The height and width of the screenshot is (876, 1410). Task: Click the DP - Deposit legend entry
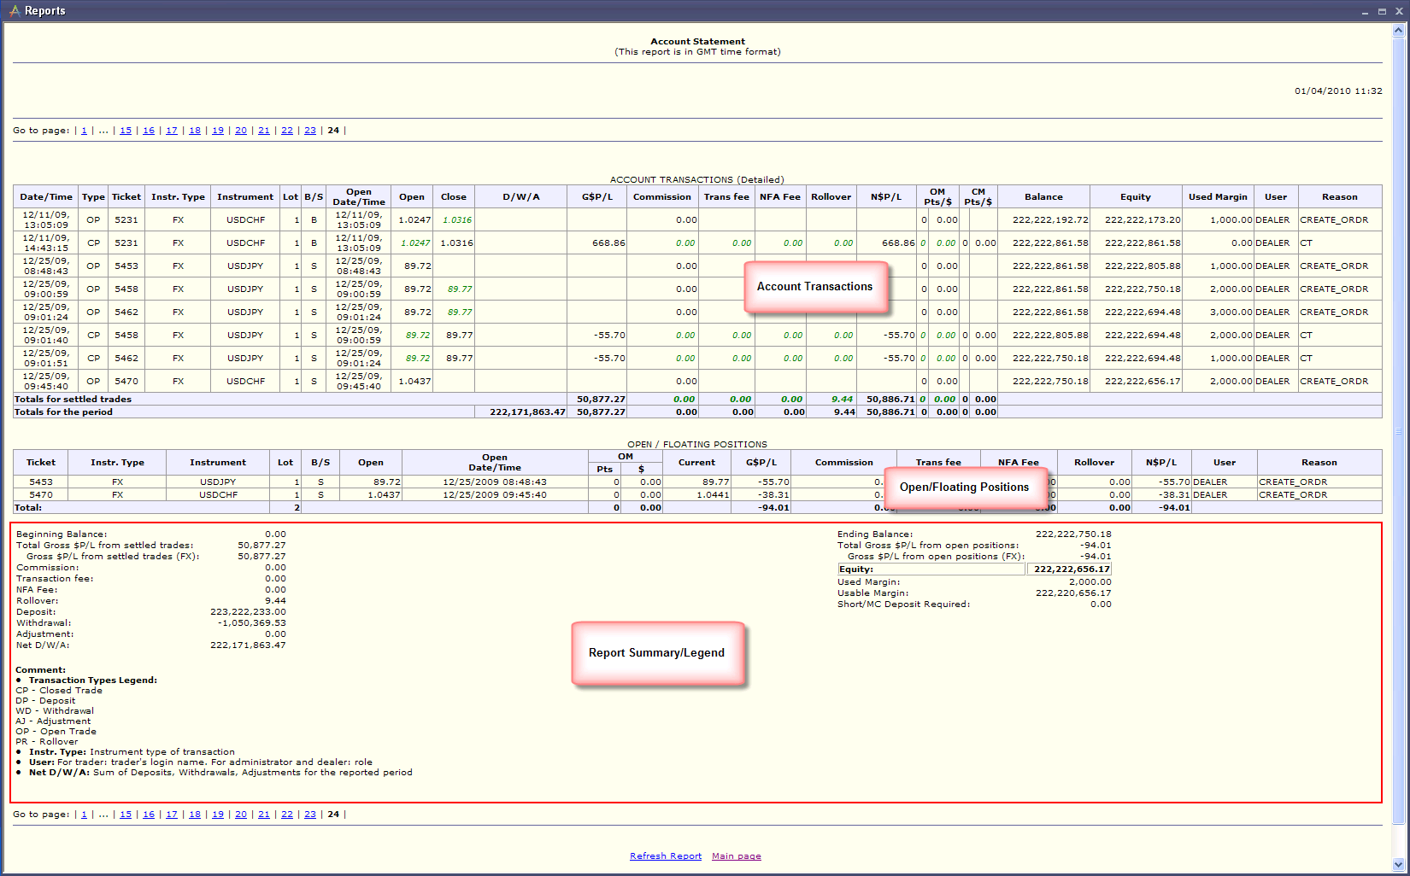[x=45, y=701]
